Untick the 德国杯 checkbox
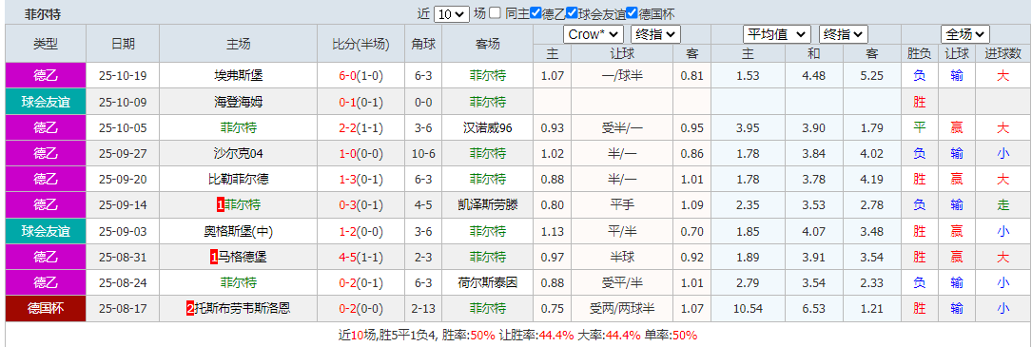The width and height of the screenshot is (1032, 347). click(x=632, y=12)
